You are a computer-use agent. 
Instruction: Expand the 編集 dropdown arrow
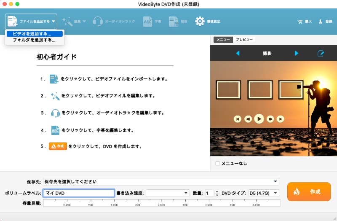84,22
